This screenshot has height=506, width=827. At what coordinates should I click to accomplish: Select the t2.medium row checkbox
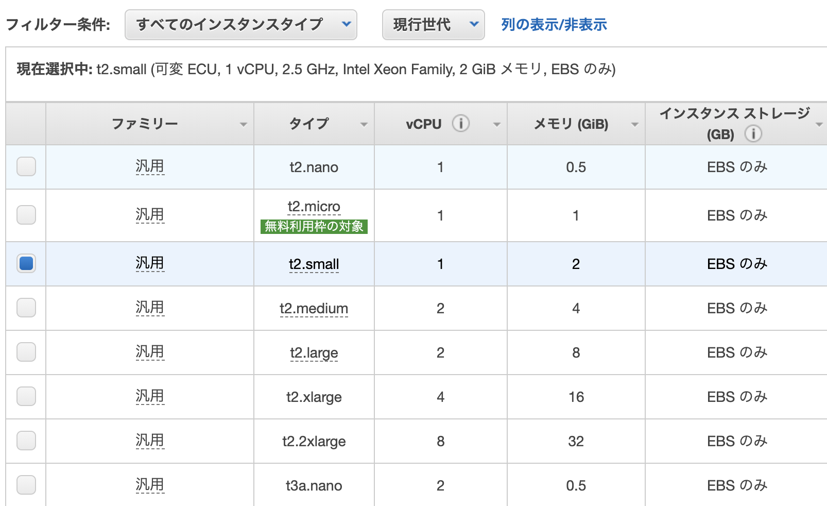pos(26,308)
